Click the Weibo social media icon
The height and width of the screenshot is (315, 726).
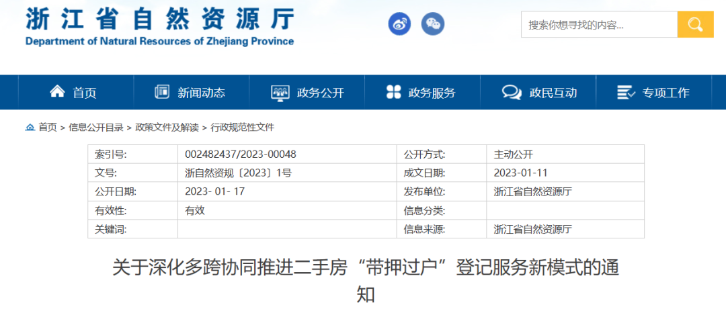coord(399,25)
